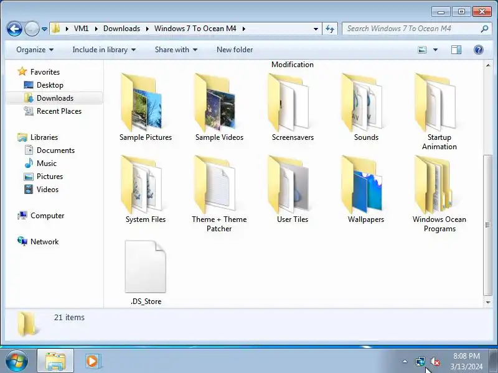Click the search magnifier icon
498x373 pixels.
484,29
